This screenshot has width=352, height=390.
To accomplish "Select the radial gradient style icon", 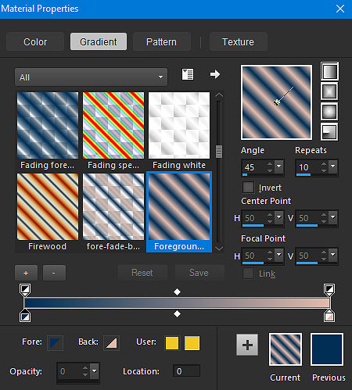I will coord(329,131).
